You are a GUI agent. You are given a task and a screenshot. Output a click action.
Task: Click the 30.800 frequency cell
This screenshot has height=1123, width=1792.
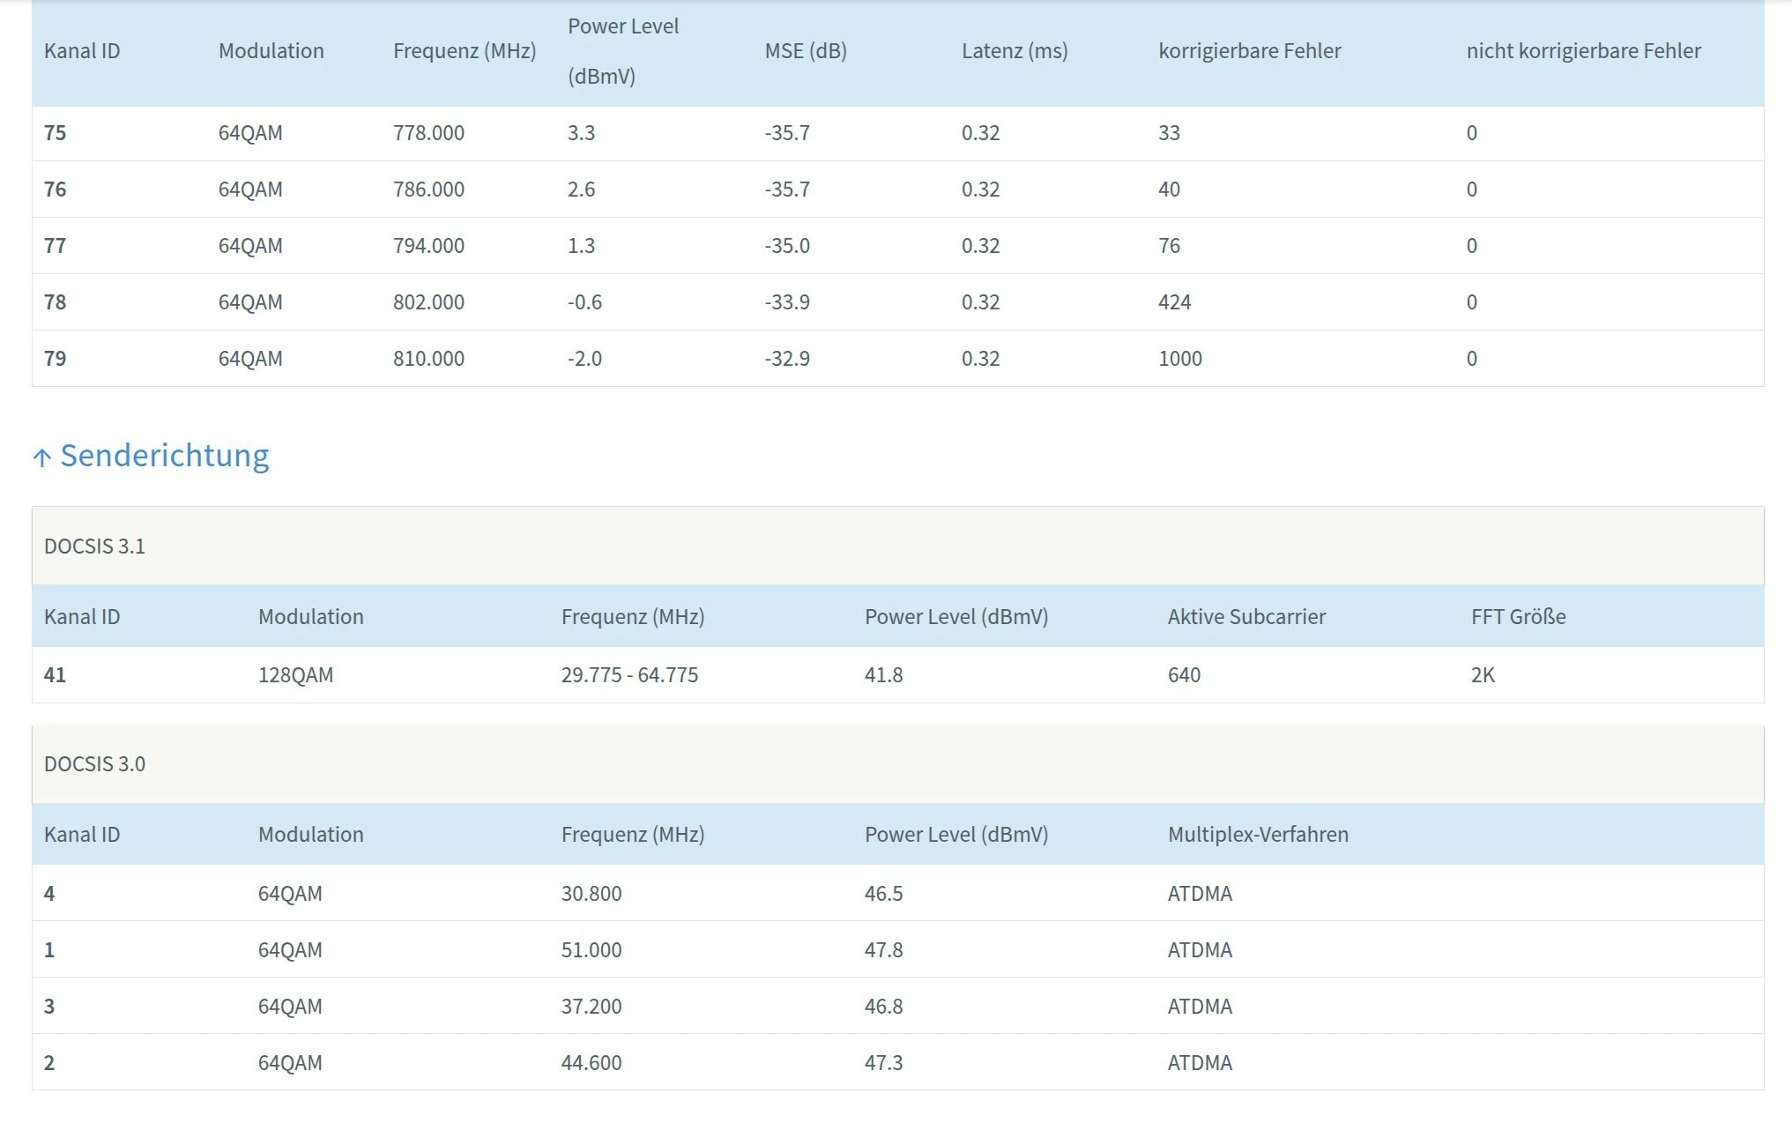pyautogui.click(x=591, y=894)
